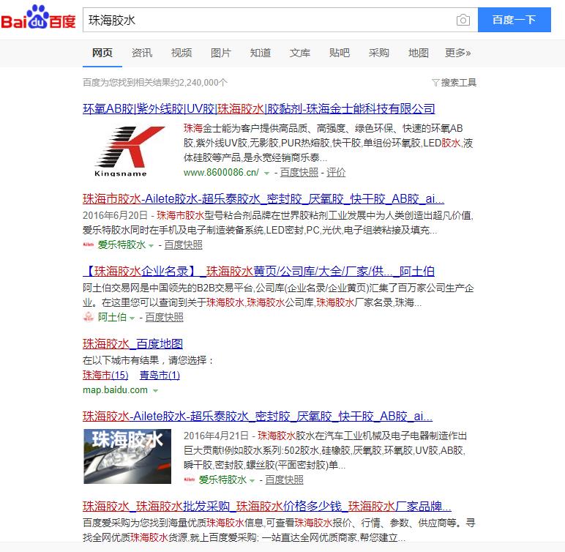Click the 百度一下 search button
This screenshot has height=552, width=565.
[515, 20]
